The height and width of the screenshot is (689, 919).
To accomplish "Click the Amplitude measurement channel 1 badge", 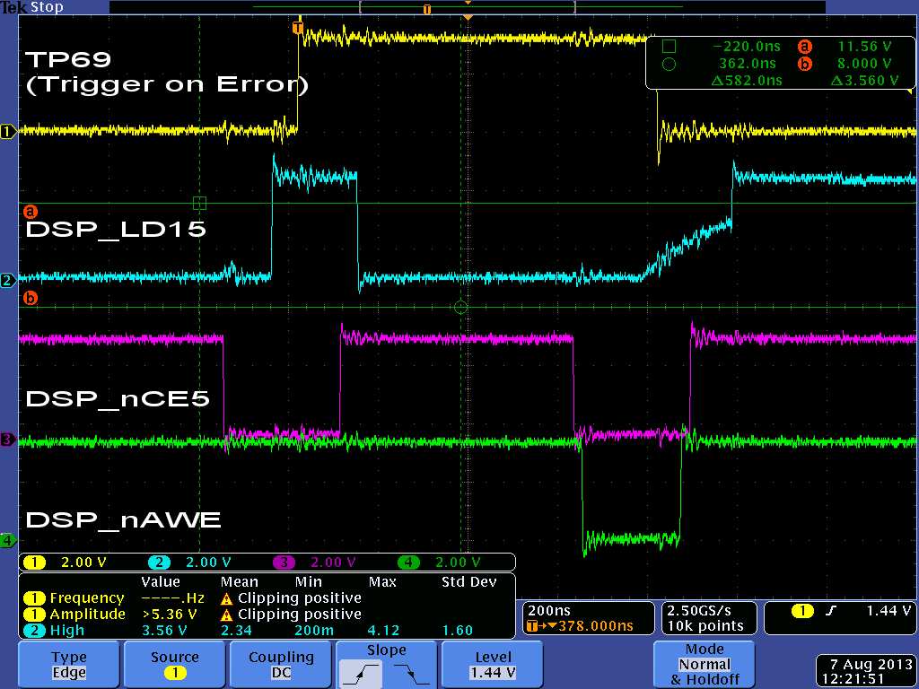I will (34, 614).
